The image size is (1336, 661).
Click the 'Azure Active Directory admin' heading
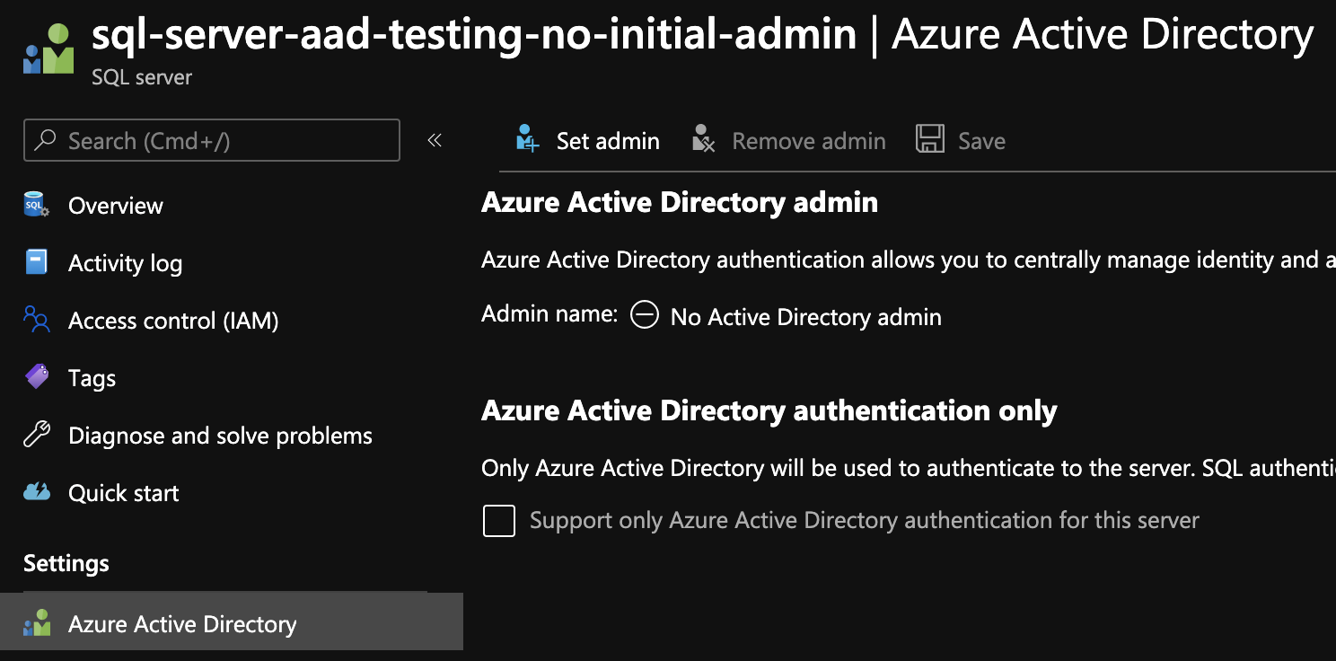(680, 202)
